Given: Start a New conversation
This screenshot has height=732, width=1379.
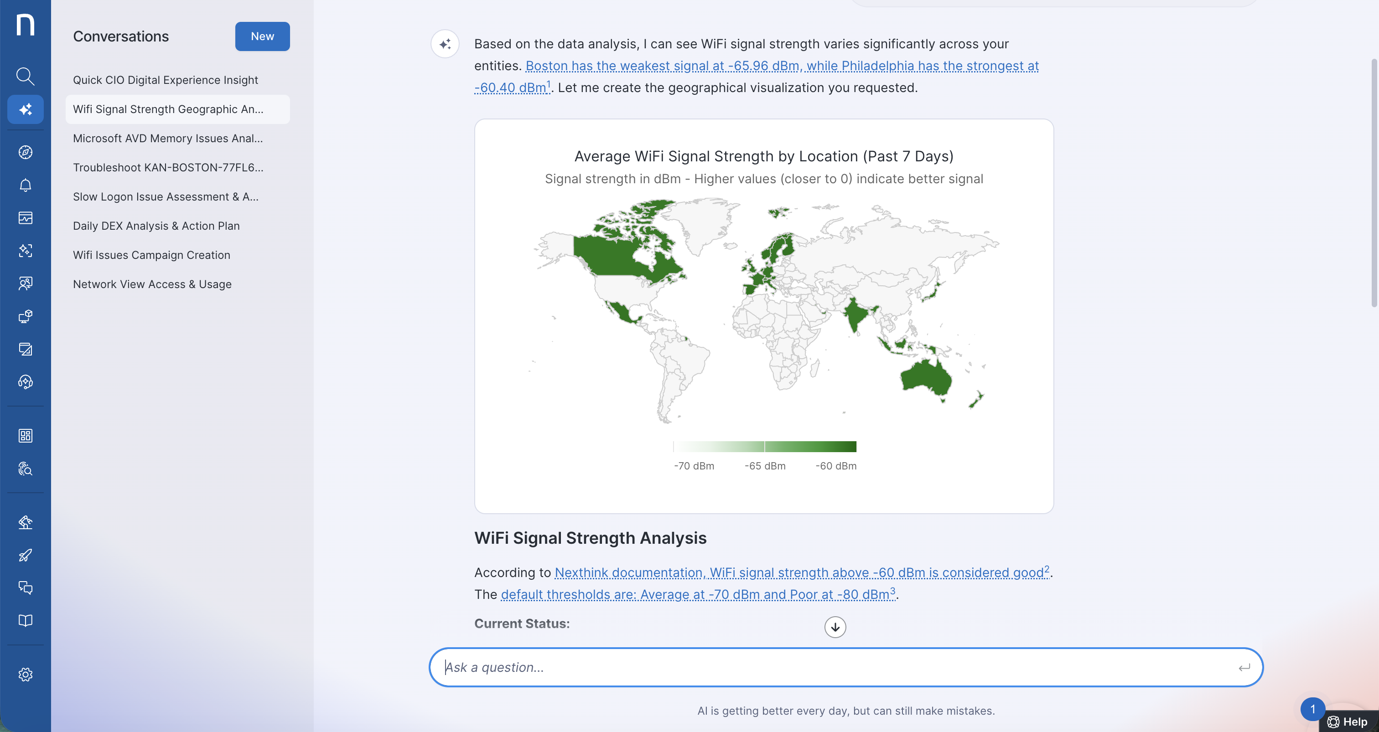Looking at the screenshot, I should (x=262, y=36).
